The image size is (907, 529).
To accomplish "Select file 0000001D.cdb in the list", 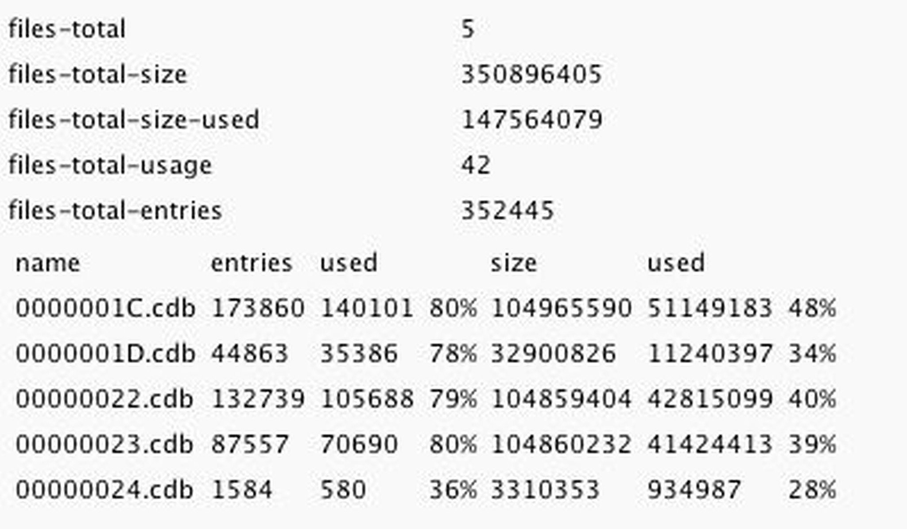I will point(105,354).
